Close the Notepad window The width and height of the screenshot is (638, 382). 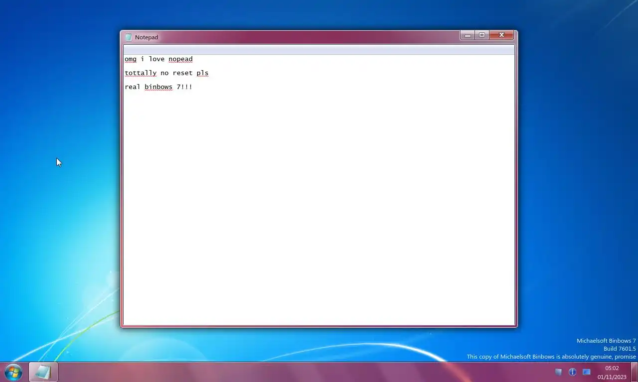[501, 35]
